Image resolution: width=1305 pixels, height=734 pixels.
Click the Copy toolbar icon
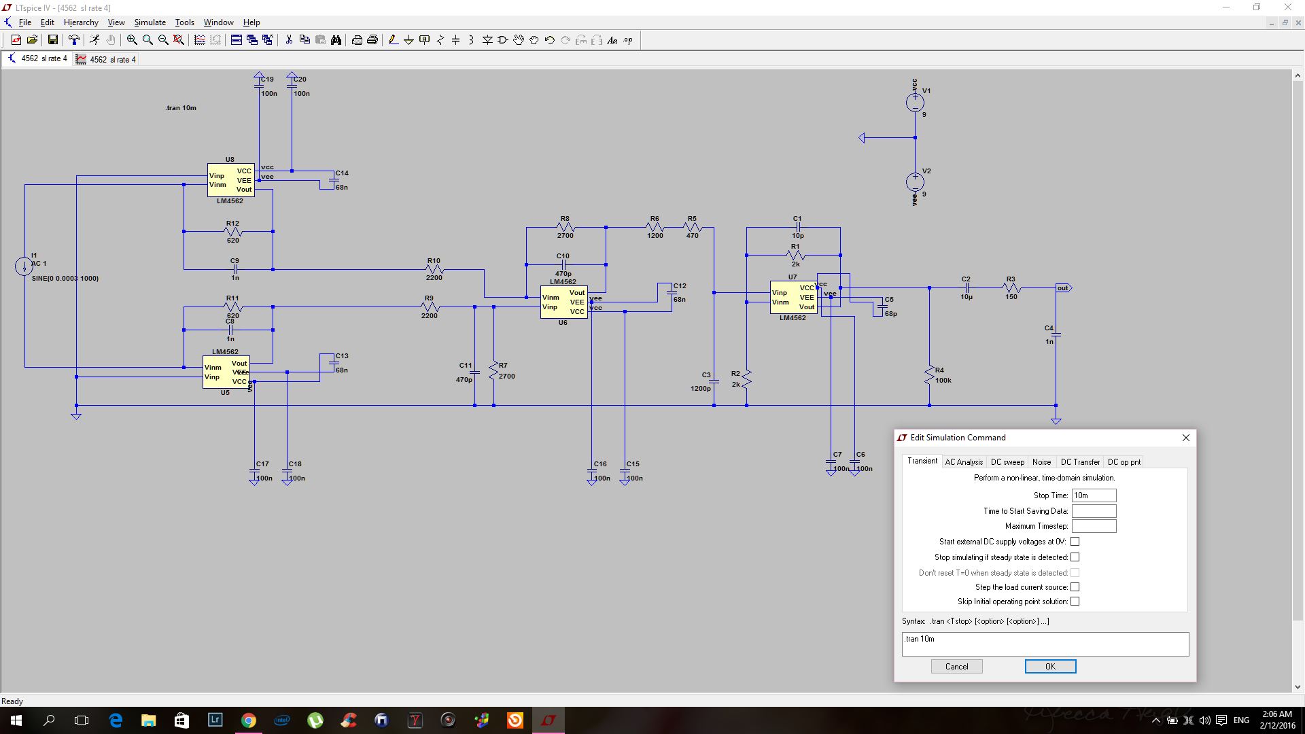click(304, 40)
